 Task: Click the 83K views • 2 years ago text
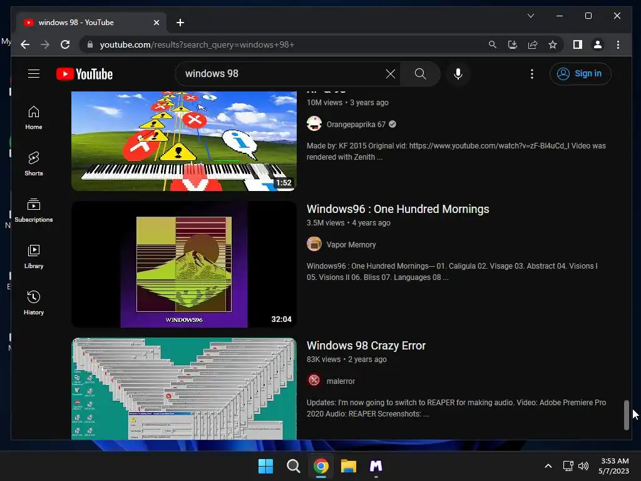click(x=346, y=359)
